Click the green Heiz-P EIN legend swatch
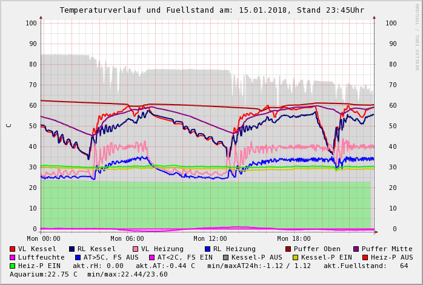The height and width of the screenshot is (285, 423). (x=13, y=266)
